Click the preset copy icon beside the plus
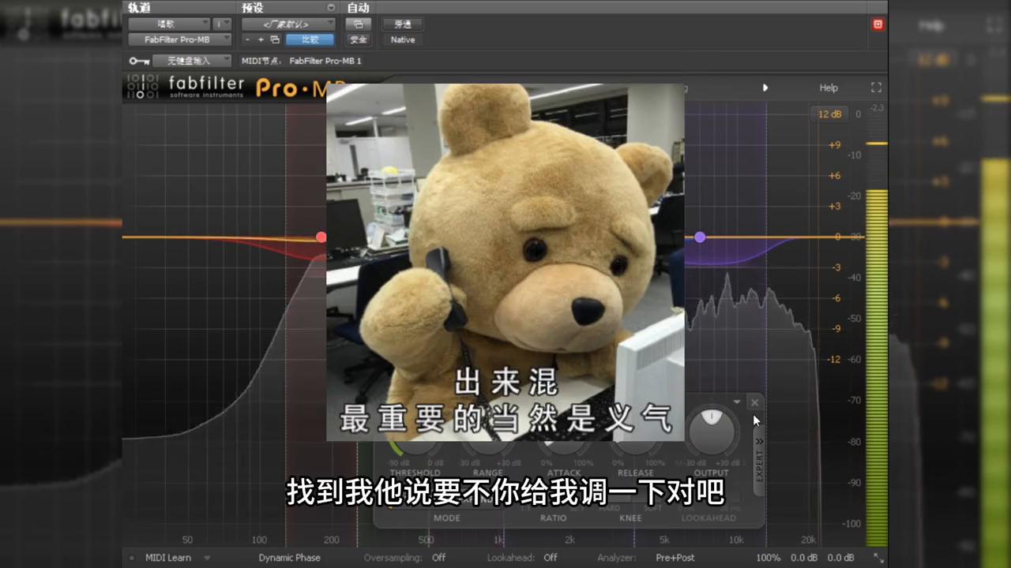 click(x=275, y=39)
